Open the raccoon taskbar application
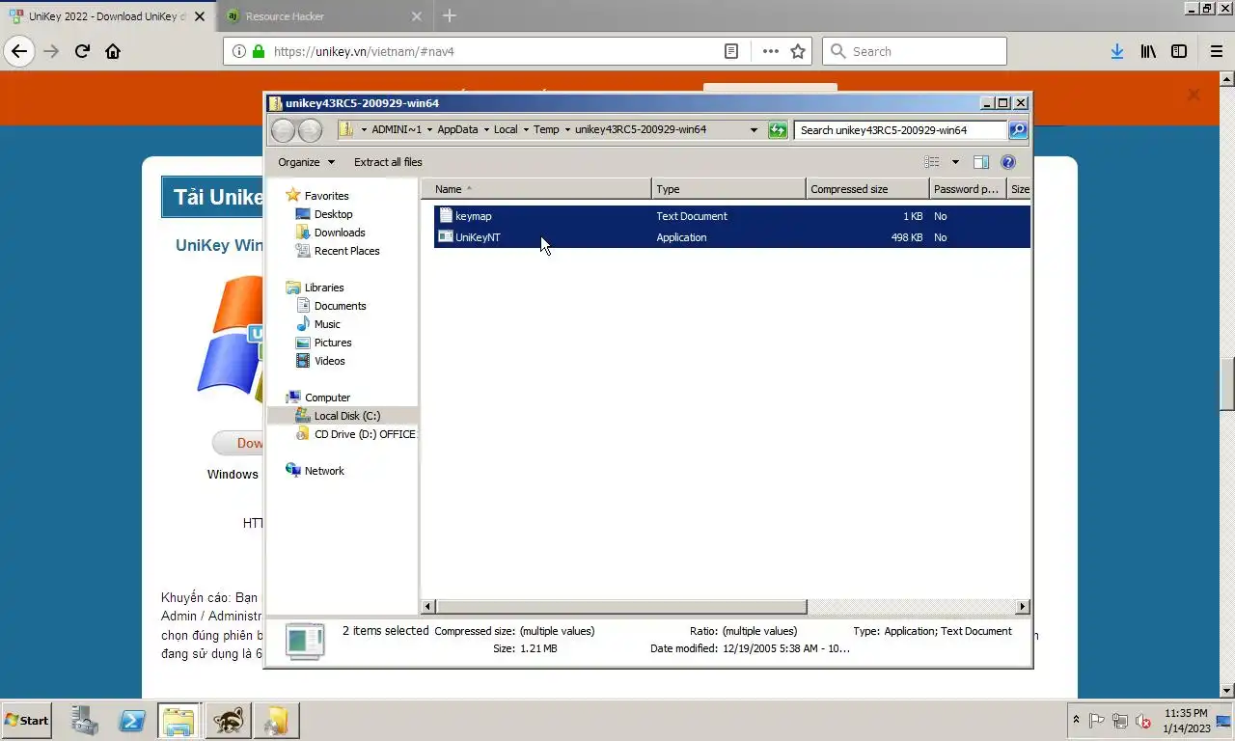The image size is (1235, 741). pos(229,720)
